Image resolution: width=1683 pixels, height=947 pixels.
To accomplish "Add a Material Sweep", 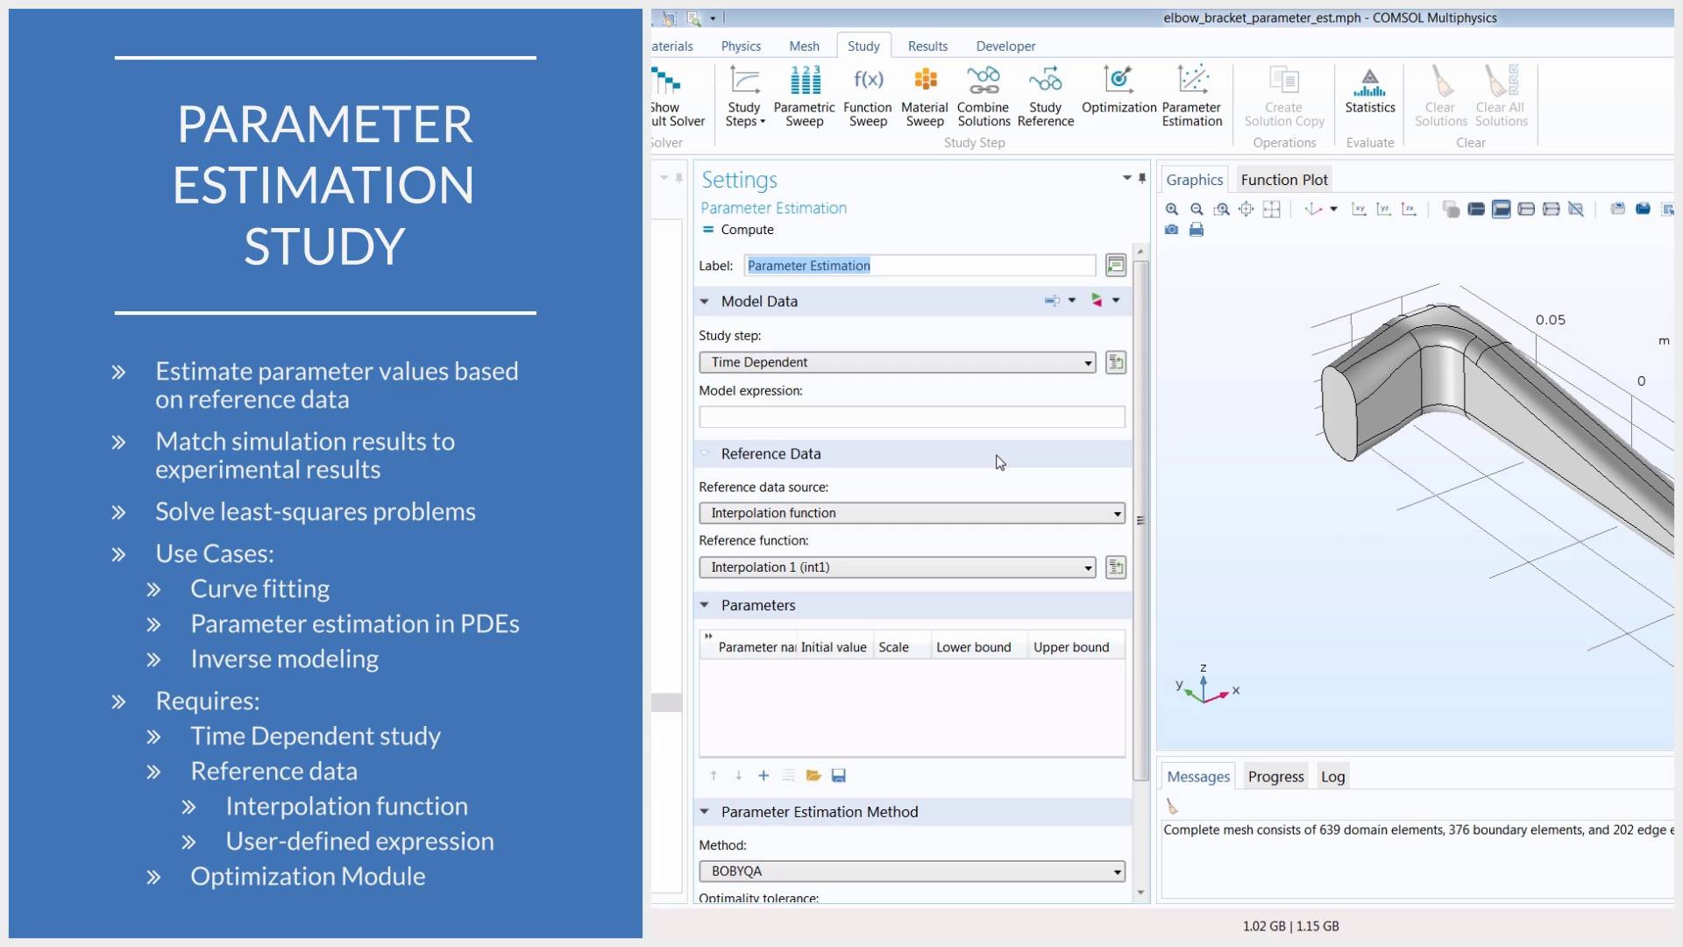I will pyautogui.click(x=925, y=95).
